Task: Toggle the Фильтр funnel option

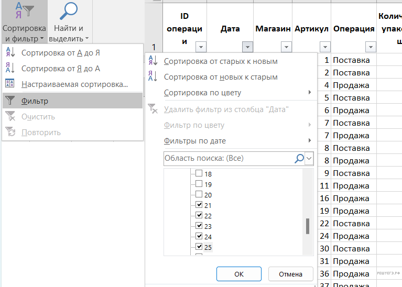Action: coord(35,101)
